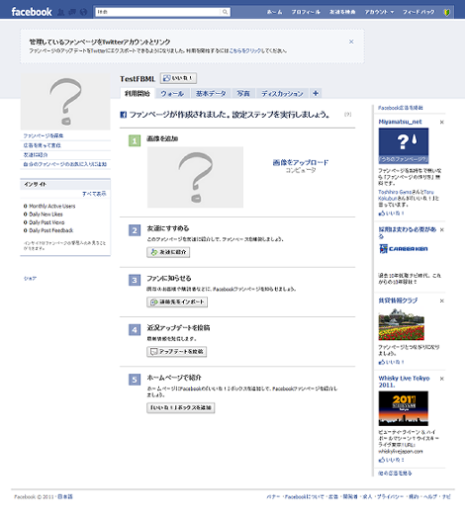Open プロフィール in the top navigation

pyautogui.click(x=306, y=12)
